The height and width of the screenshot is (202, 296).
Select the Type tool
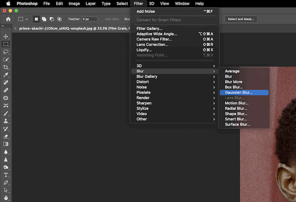click(x=6, y=175)
